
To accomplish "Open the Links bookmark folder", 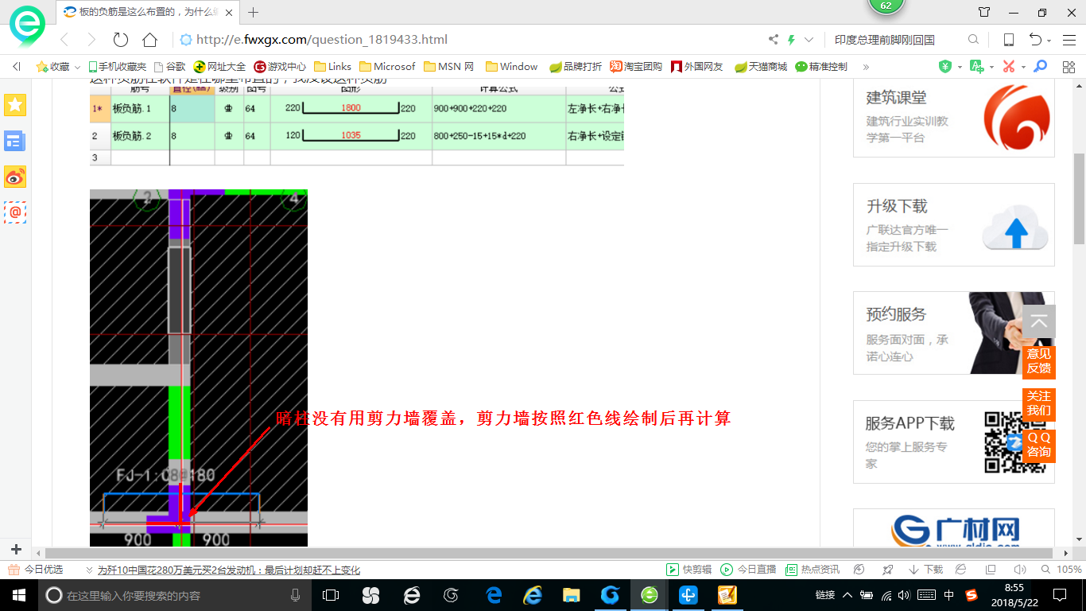I will (x=333, y=67).
